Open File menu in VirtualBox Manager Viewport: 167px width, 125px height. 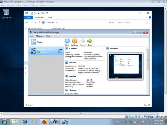tap(32, 36)
